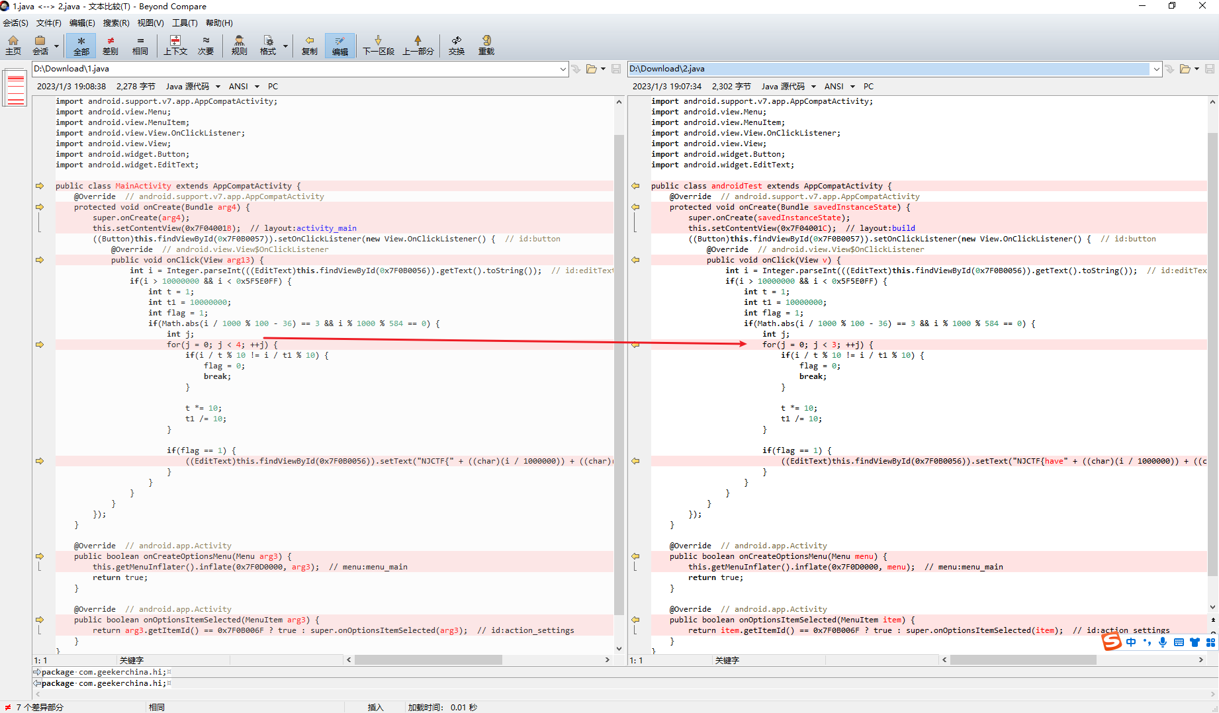Open the 编辑(E) menu
The width and height of the screenshot is (1219, 713).
pos(82,22)
